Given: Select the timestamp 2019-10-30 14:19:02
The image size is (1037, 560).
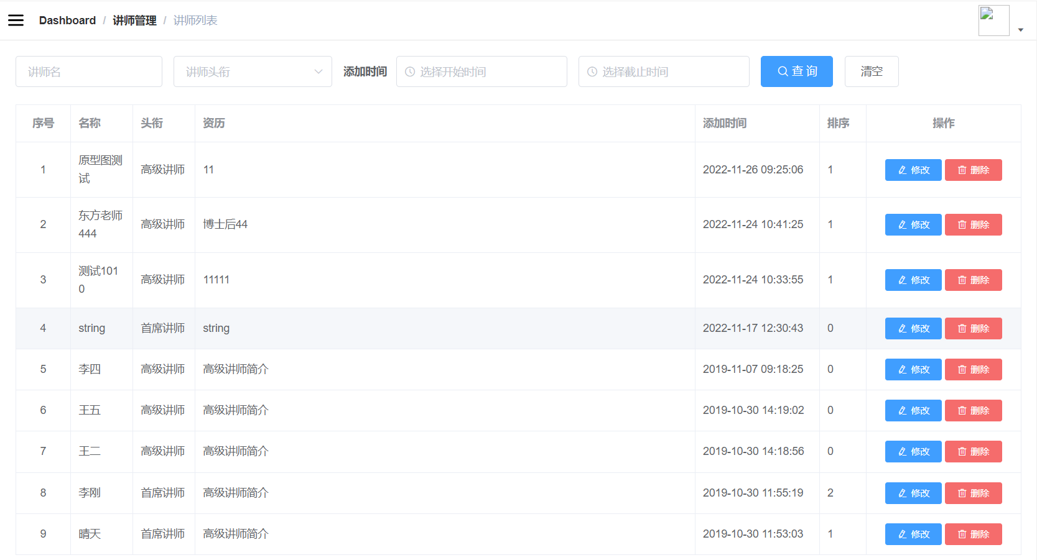Looking at the screenshot, I should pyautogui.click(x=753, y=410).
